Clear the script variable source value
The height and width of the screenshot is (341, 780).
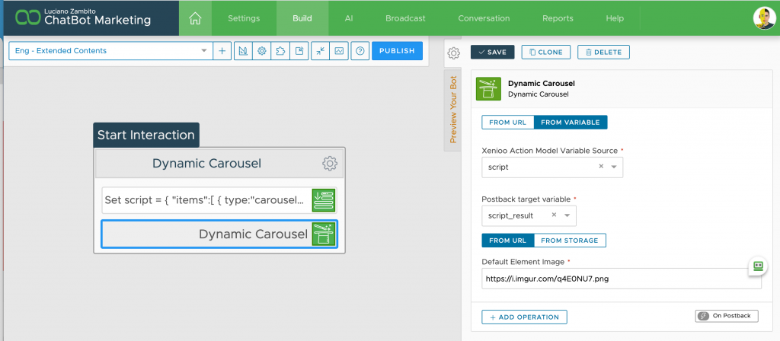(x=601, y=167)
